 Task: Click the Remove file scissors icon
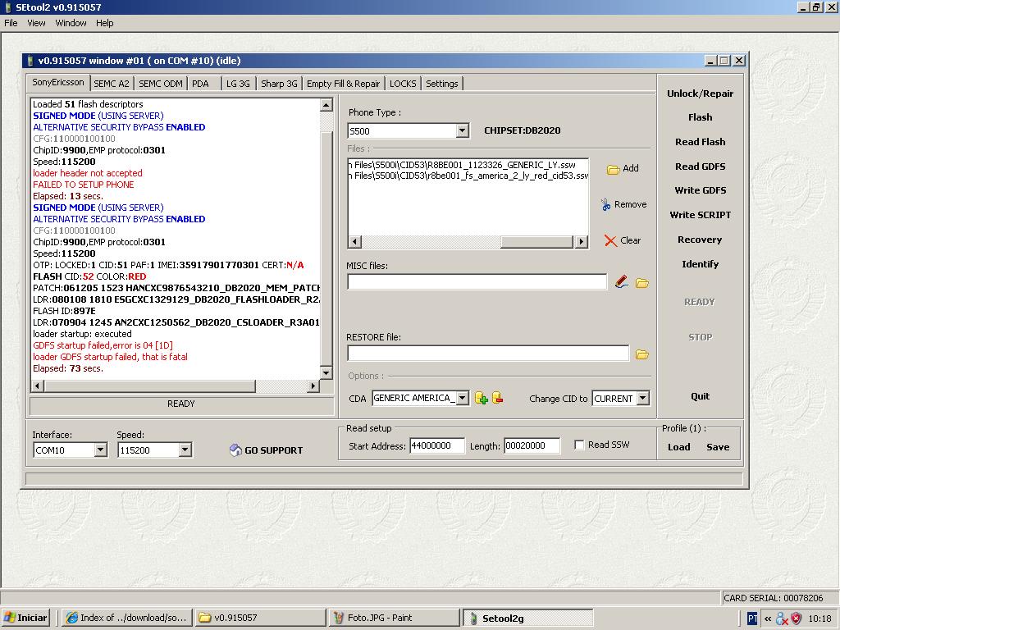[605, 204]
